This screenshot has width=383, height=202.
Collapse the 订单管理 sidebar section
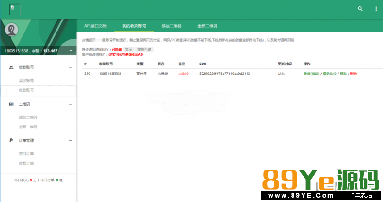click(x=70, y=140)
